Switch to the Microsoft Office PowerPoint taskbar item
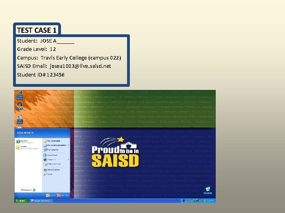Screen dimensions: 285x213 [41, 201]
